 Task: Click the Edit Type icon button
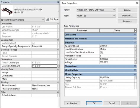point(52,19)
